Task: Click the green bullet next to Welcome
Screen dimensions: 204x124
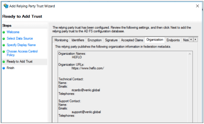Action: pos(4,32)
